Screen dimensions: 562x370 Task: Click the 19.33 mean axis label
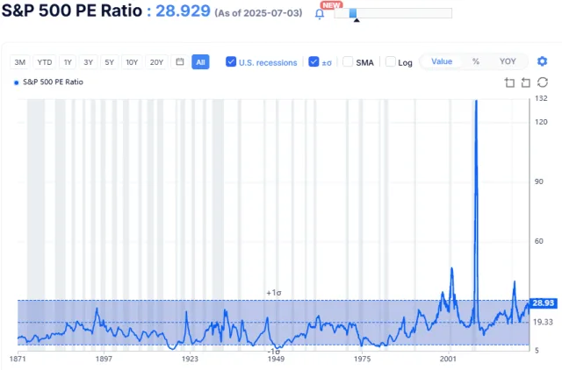(x=543, y=322)
